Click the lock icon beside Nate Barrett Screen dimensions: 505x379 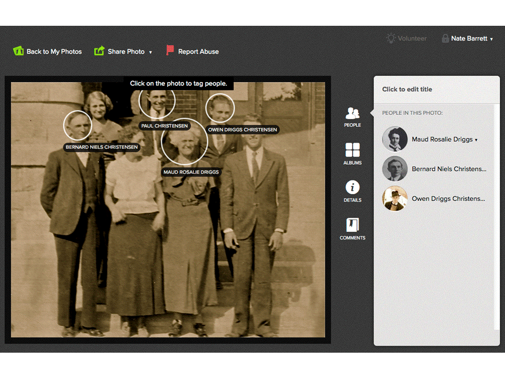(445, 38)
